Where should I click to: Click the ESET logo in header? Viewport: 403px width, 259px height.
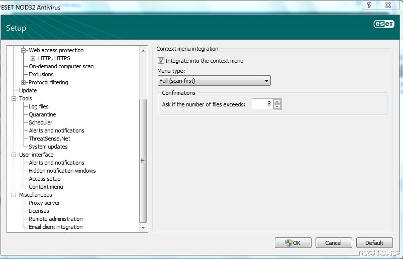[384, 24]
